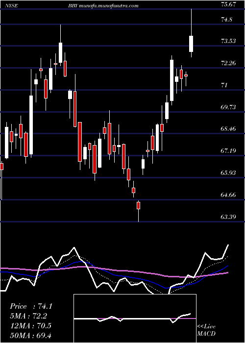Click the 50MA : 69.4 readout

pos(30,335)
